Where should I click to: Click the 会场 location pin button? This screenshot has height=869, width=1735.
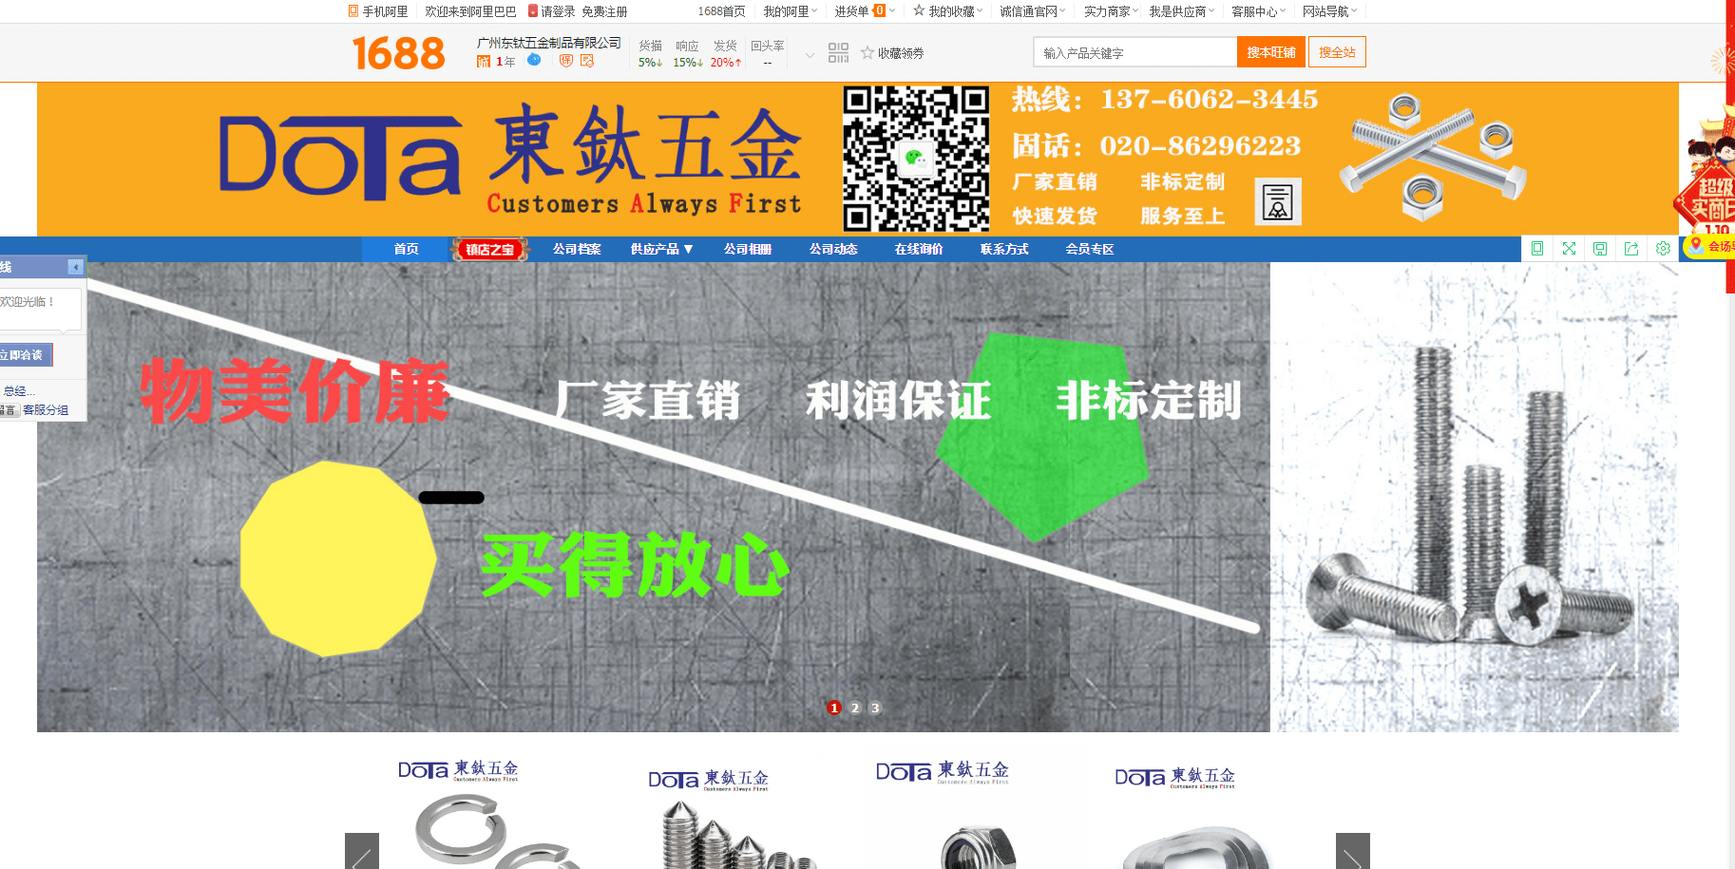1709,246
